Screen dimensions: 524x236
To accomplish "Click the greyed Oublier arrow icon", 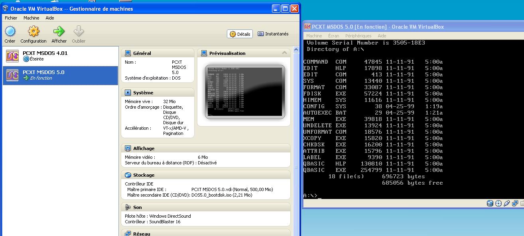I will [x=79, y=31].
